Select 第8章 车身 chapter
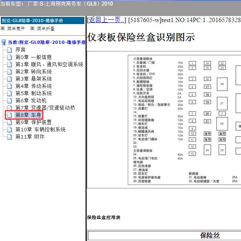The image size is (241, 241). 28,115
